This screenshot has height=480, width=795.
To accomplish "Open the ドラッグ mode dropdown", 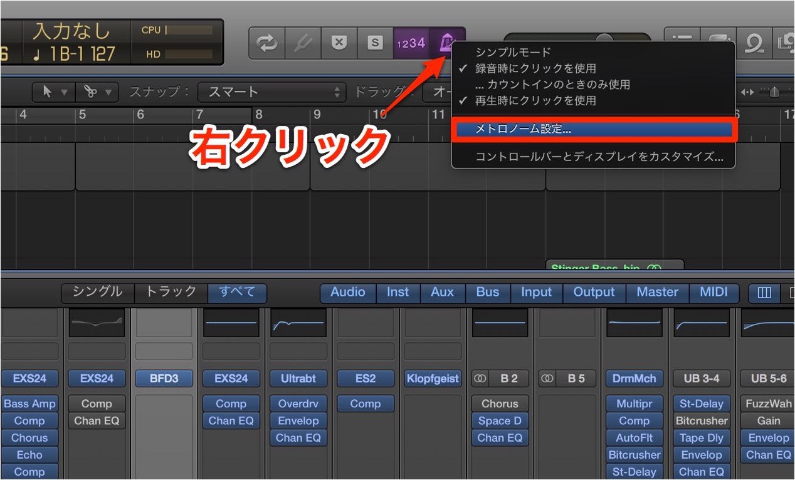I will [438, 92].
